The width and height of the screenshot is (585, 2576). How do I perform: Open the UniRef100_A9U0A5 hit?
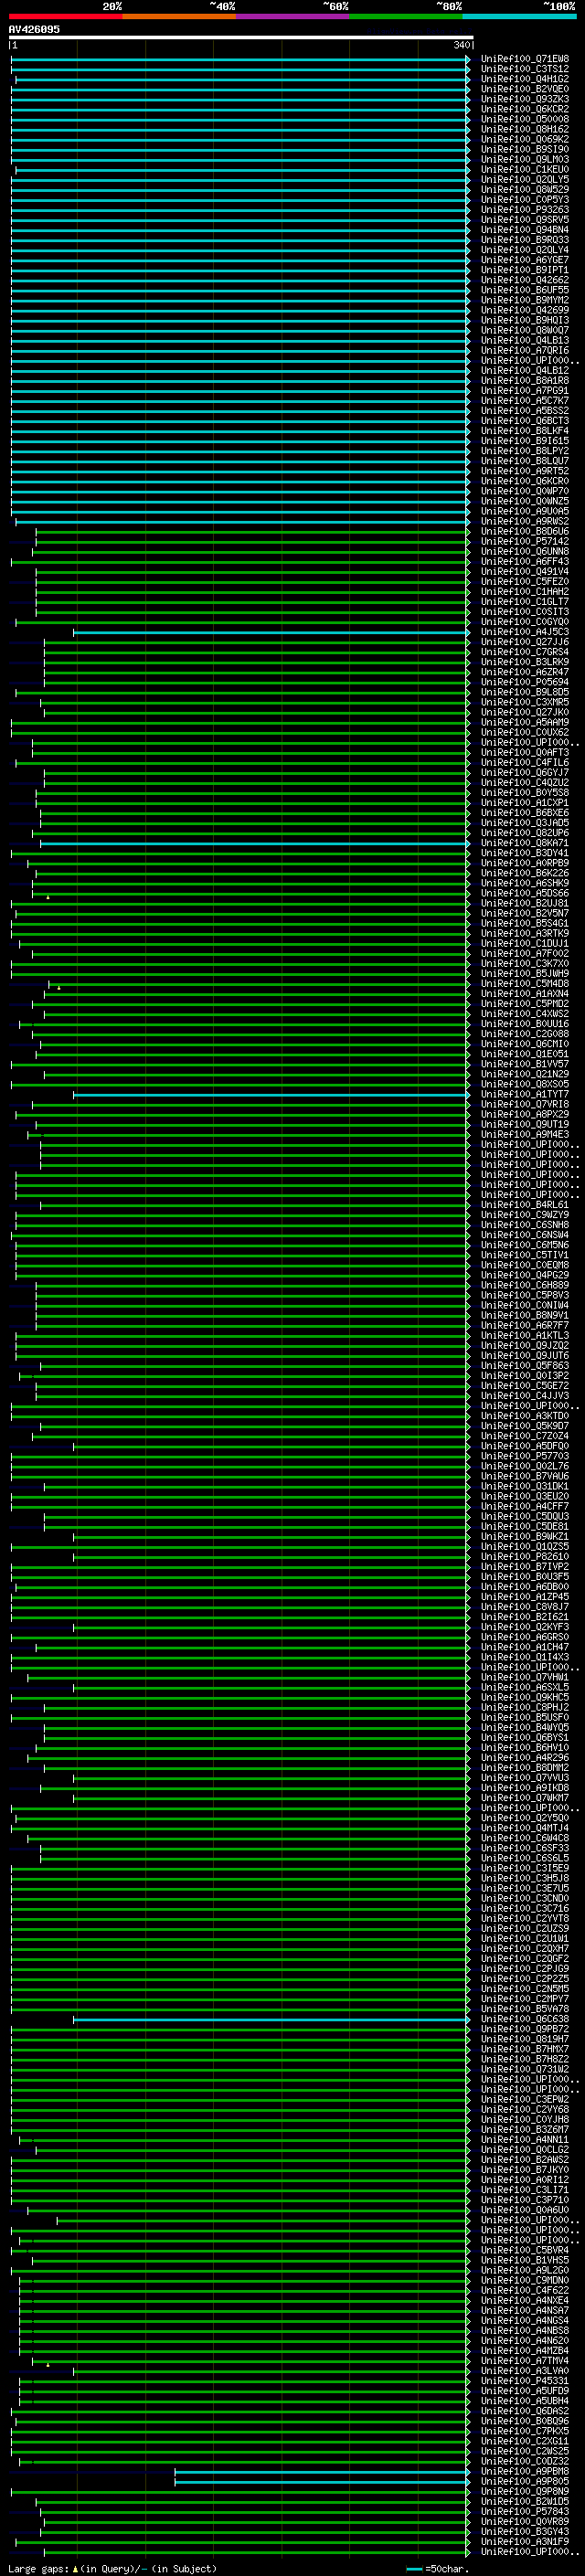[525, 511]
